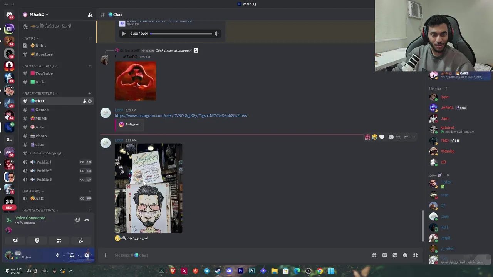Open more options for Leen's message
Image resolution: width=493 pixels, height=277 pixels.
tap(413, 137)
